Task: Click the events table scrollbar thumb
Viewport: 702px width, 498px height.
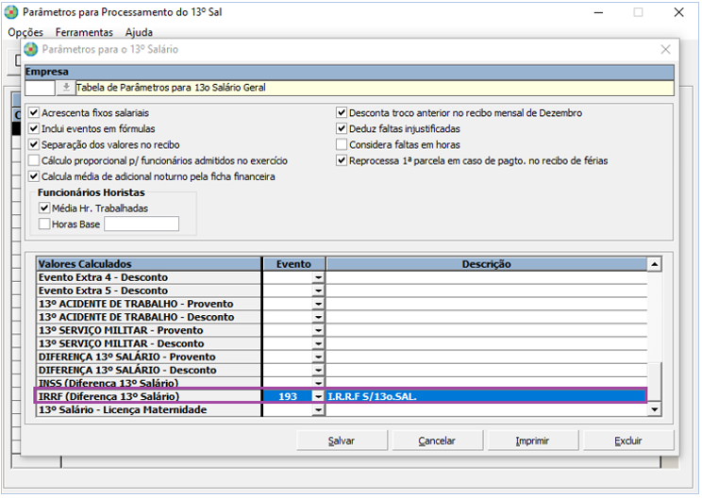Action: tap(655, 381)
